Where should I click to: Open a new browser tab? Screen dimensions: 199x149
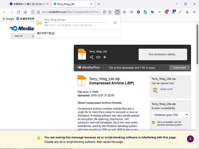[99, 4]
